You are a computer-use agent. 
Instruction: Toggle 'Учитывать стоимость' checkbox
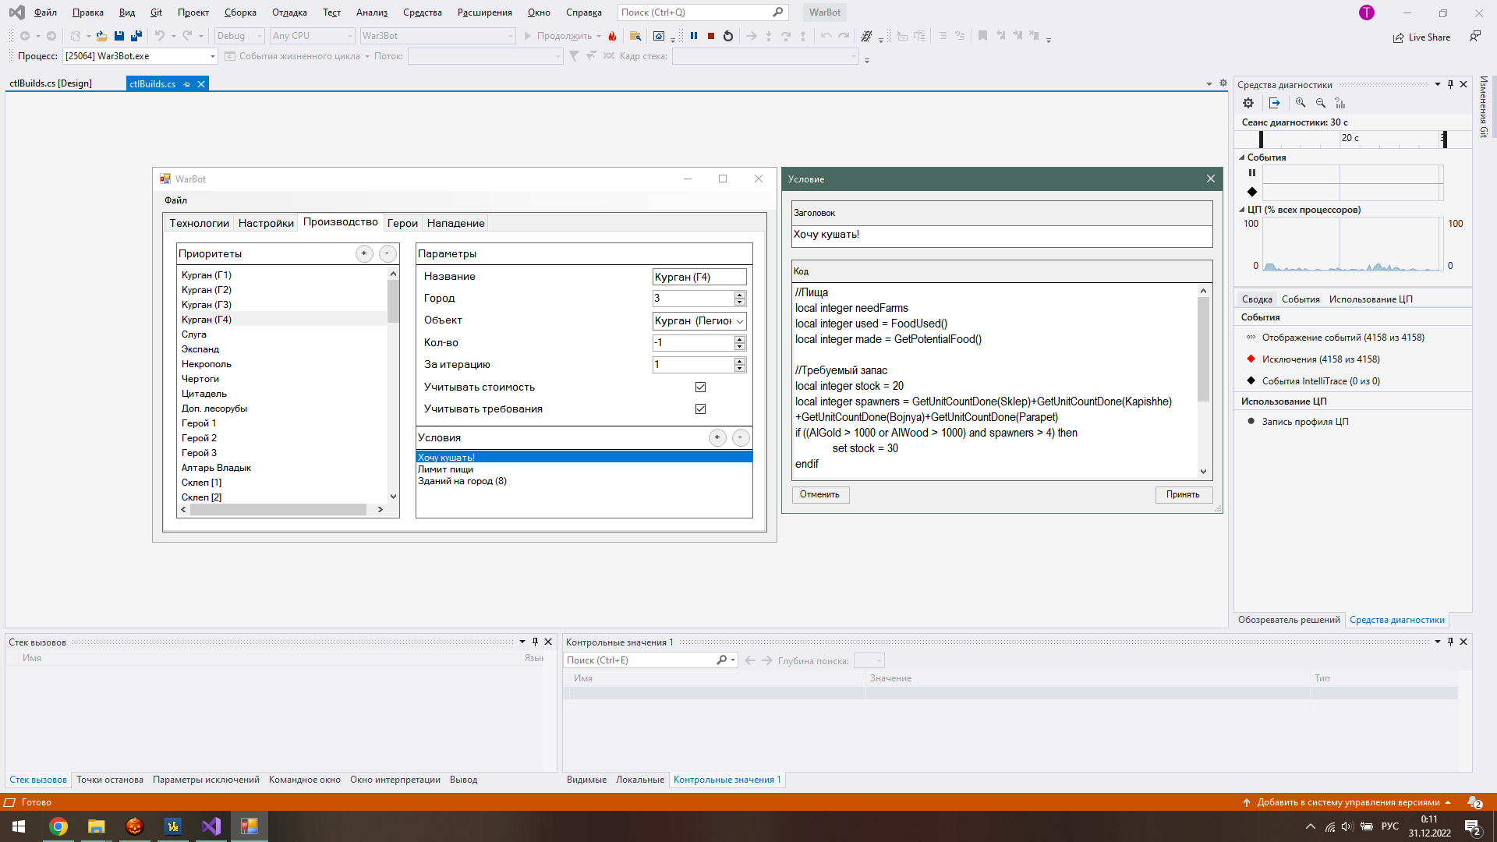(700, 387)
